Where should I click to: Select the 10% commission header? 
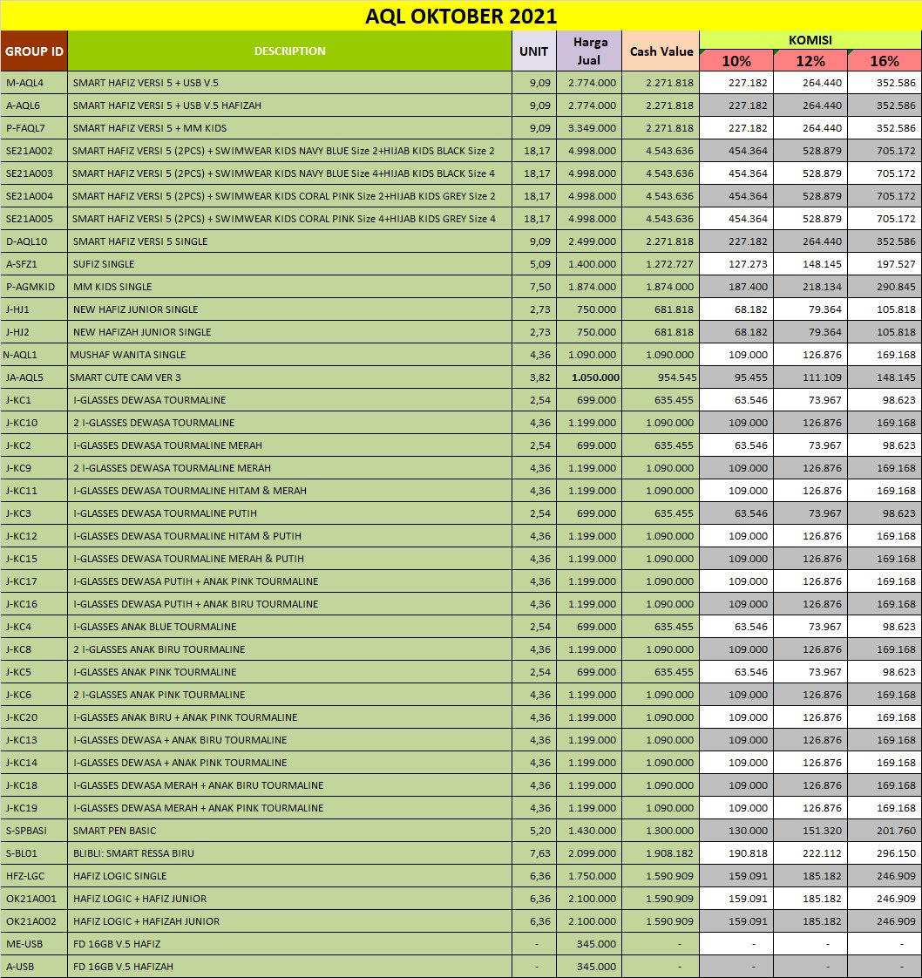coord(736,61)
